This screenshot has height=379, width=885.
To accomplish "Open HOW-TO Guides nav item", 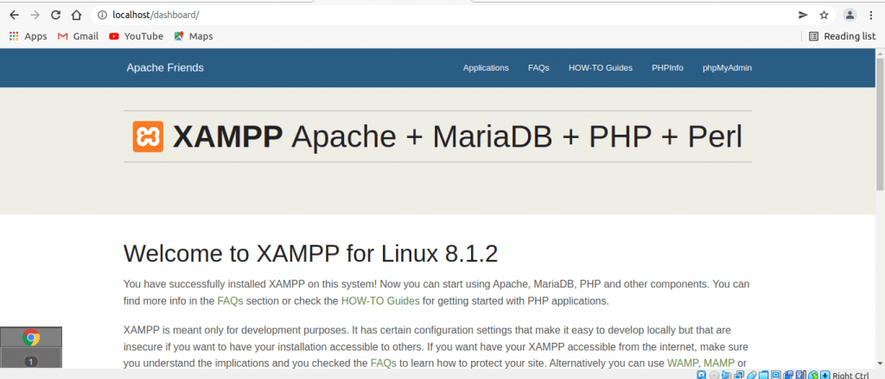I will (x=601, y=67).
